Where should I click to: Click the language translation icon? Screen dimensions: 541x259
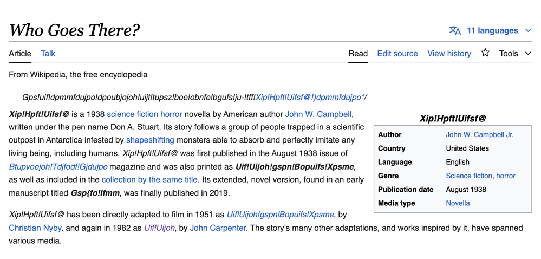455,30
